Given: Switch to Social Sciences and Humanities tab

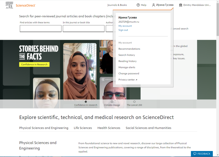Looking at the screenshot, I should pyautogui.click(x=148, y=128).
